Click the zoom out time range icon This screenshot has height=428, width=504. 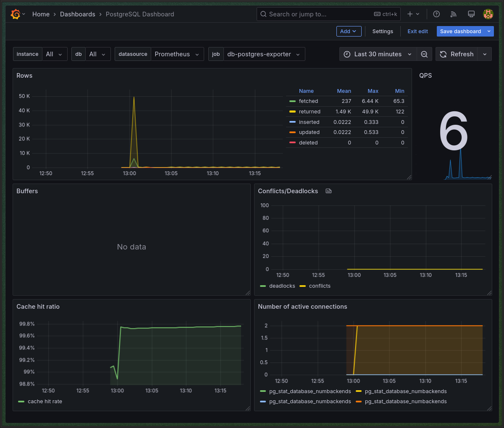pyautogui.click(x=424, y=54)
